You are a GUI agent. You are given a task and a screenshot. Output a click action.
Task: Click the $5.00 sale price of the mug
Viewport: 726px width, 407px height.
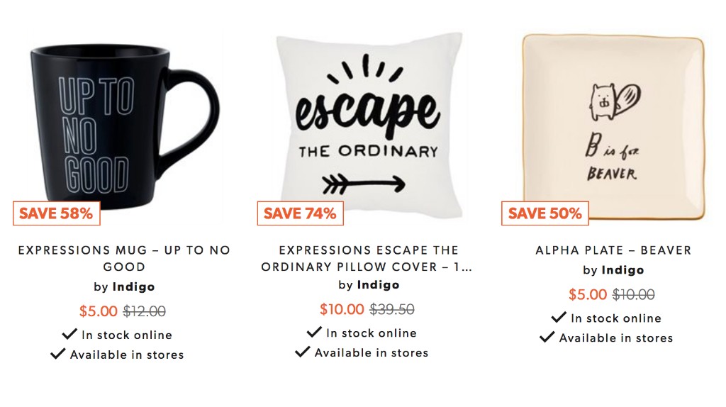[x=98, y=311]
